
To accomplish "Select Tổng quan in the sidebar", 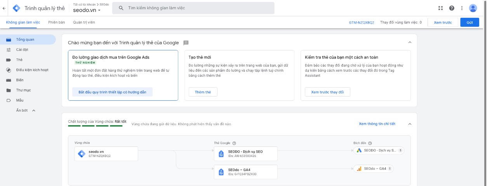I will point(28,40).
